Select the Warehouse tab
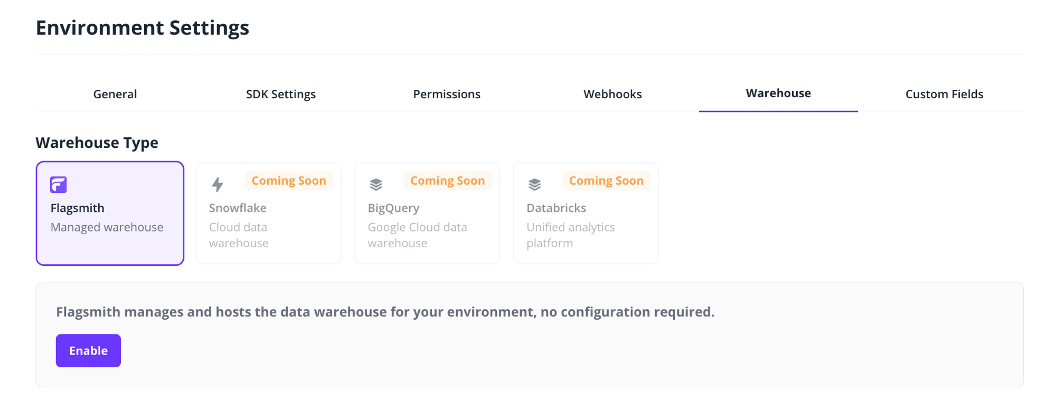Image resolution: width=1056 pixels, height=419 pixels. (778, 94)
